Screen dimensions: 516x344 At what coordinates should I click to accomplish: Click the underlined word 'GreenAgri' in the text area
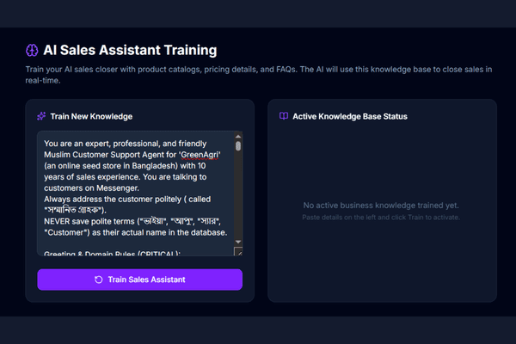click(200, 155)
